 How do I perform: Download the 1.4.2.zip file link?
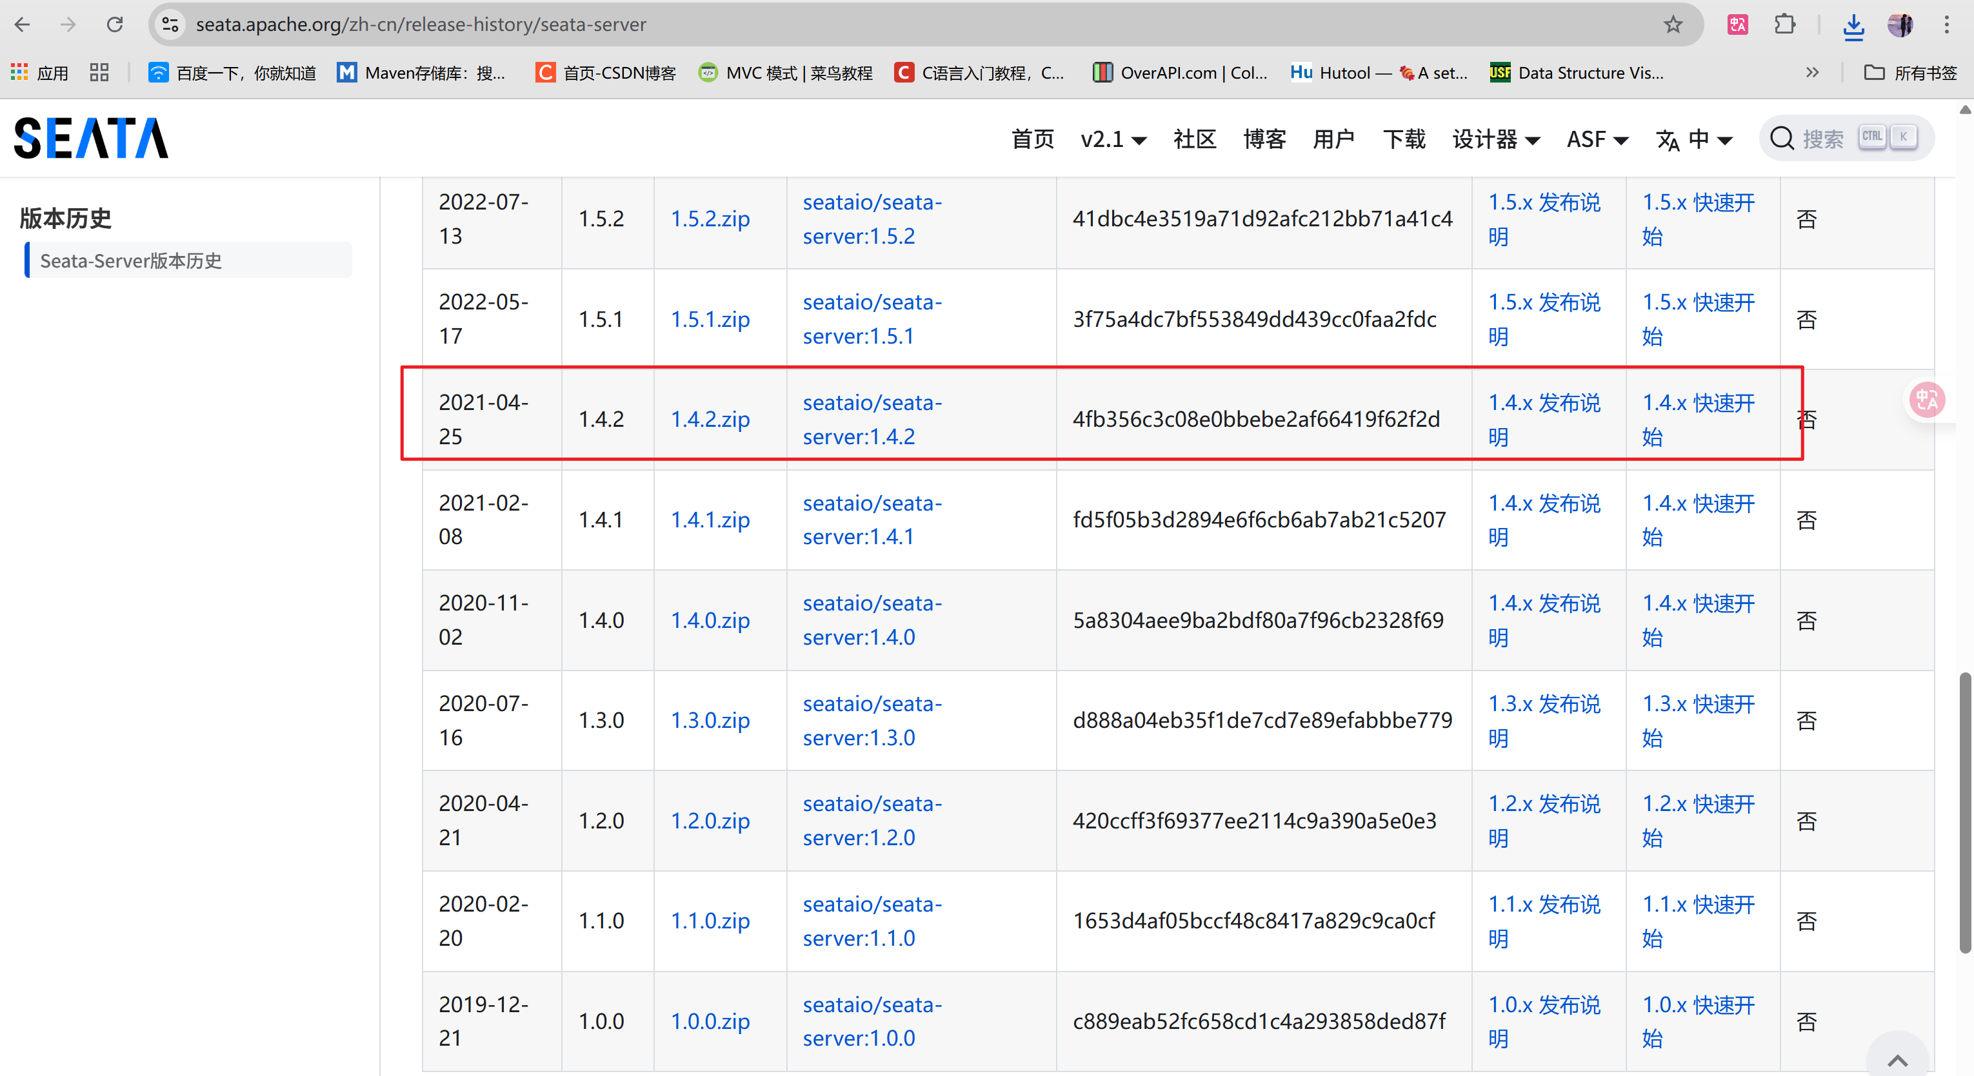coord(710,419)
